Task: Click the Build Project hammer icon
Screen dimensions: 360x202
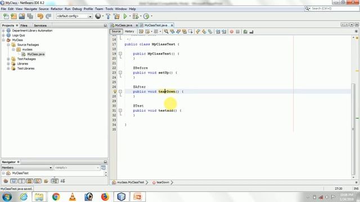Action: pos(108,16)
